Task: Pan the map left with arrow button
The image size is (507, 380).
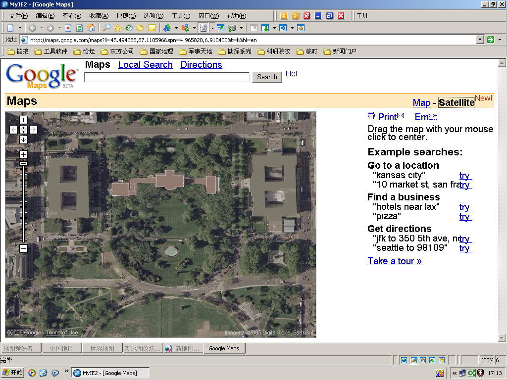Action: (x=13, y=130)
